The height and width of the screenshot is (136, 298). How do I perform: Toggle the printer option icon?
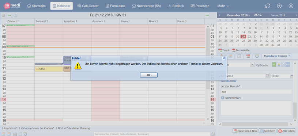tap(283, 65)
